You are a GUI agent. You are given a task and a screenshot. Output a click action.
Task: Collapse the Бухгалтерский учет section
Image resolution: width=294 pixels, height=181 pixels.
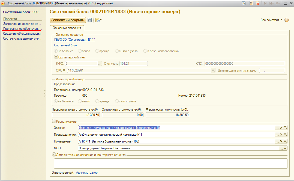pos(56,57)
